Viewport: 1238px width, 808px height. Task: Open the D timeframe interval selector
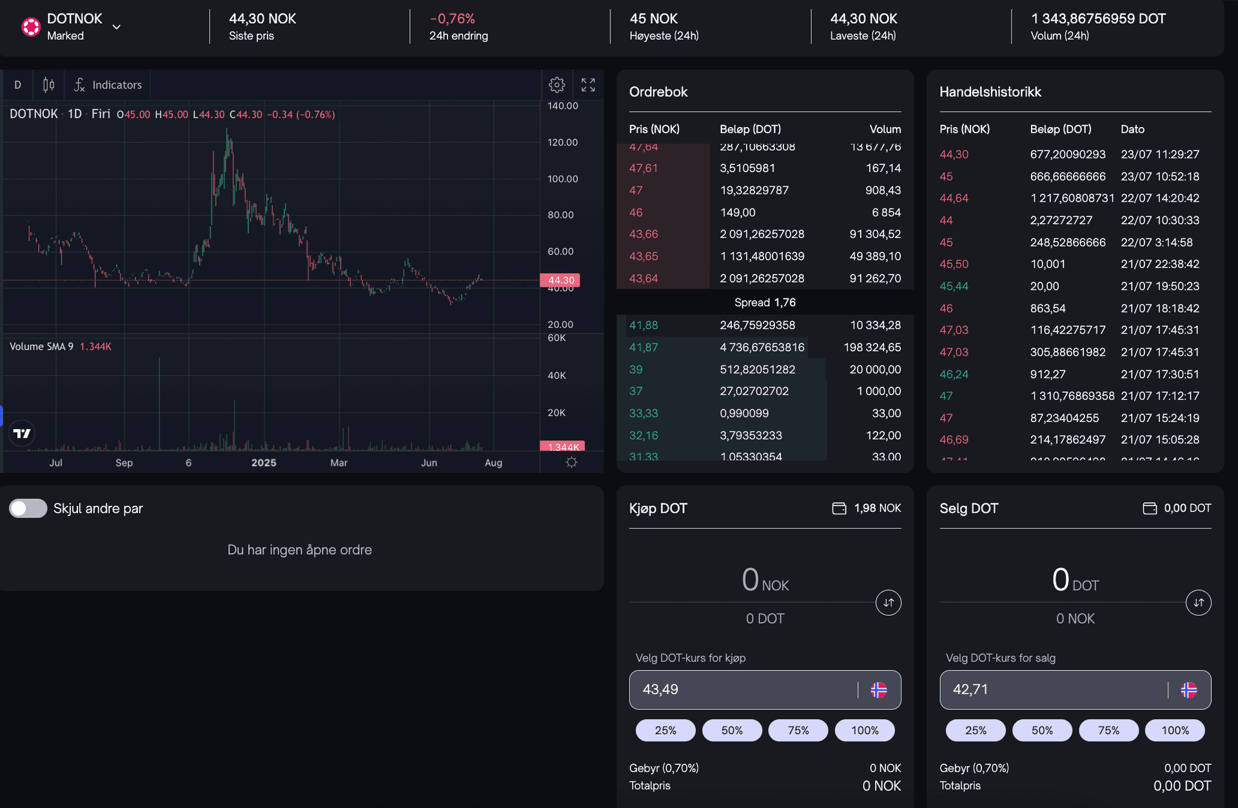click(17, 84)
